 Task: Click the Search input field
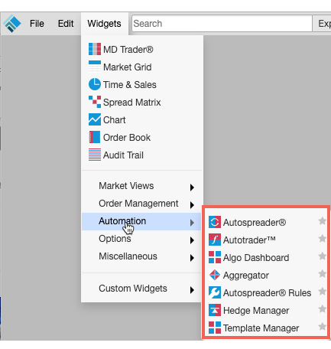222,24
